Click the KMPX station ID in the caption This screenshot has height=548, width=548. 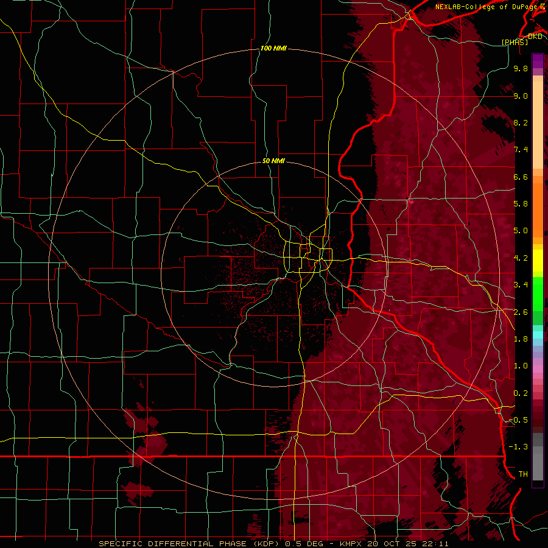coord(351,544)
